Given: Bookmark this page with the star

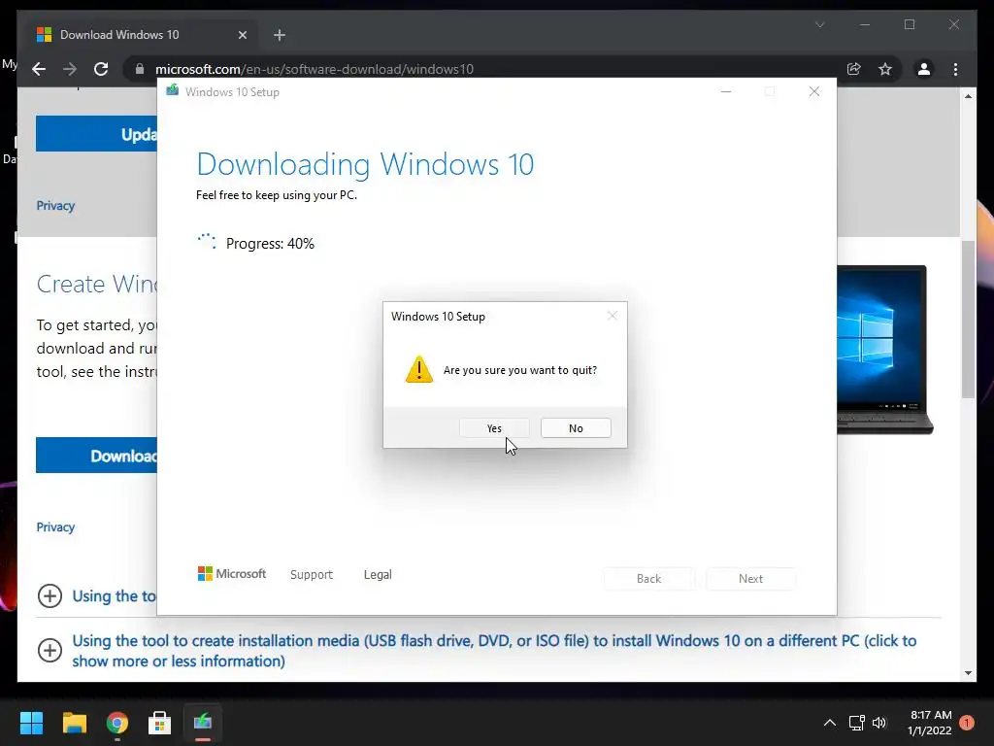Looking at the screenshot, I should (x=885, y=69).
